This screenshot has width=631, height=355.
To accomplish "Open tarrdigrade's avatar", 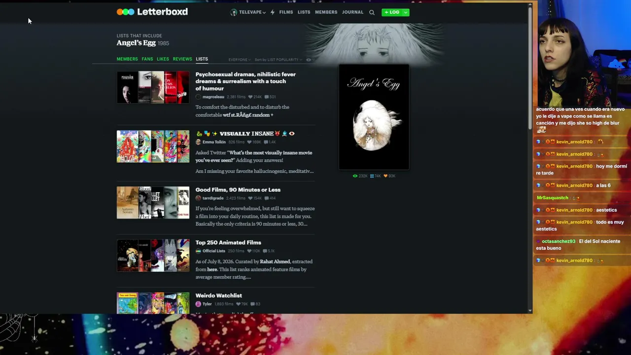I will tap(198, 198).
